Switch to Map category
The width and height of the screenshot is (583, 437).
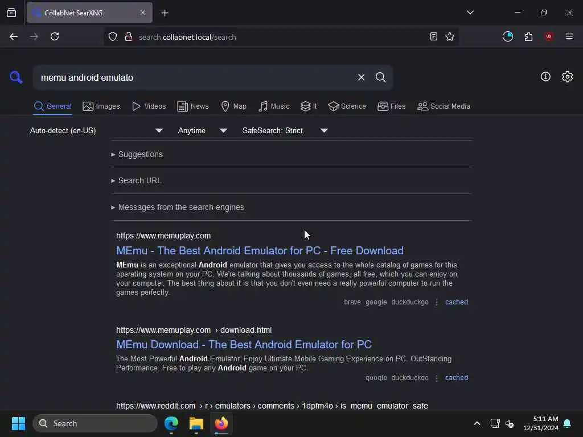click(233, 106)
